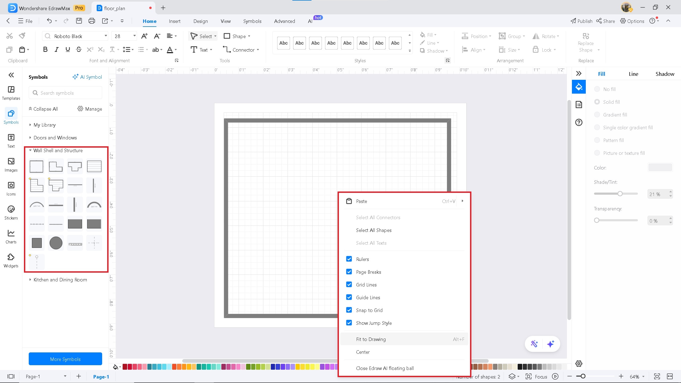Open the Images sidebar panel
The width and height of the screenshot is (681, 383).
pyautogui.click(x=11, y=165)
